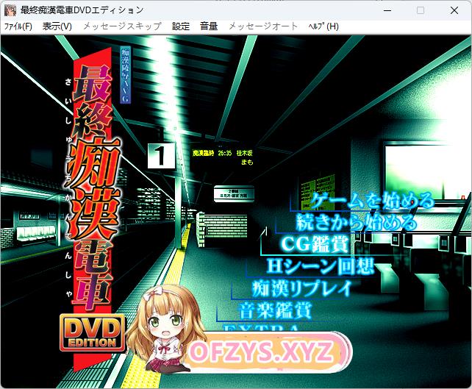472x389 pixels.
Task: Click the OFZYS.XYZ watermark banner
Action: pyautogui.click(x=261, y=353)
